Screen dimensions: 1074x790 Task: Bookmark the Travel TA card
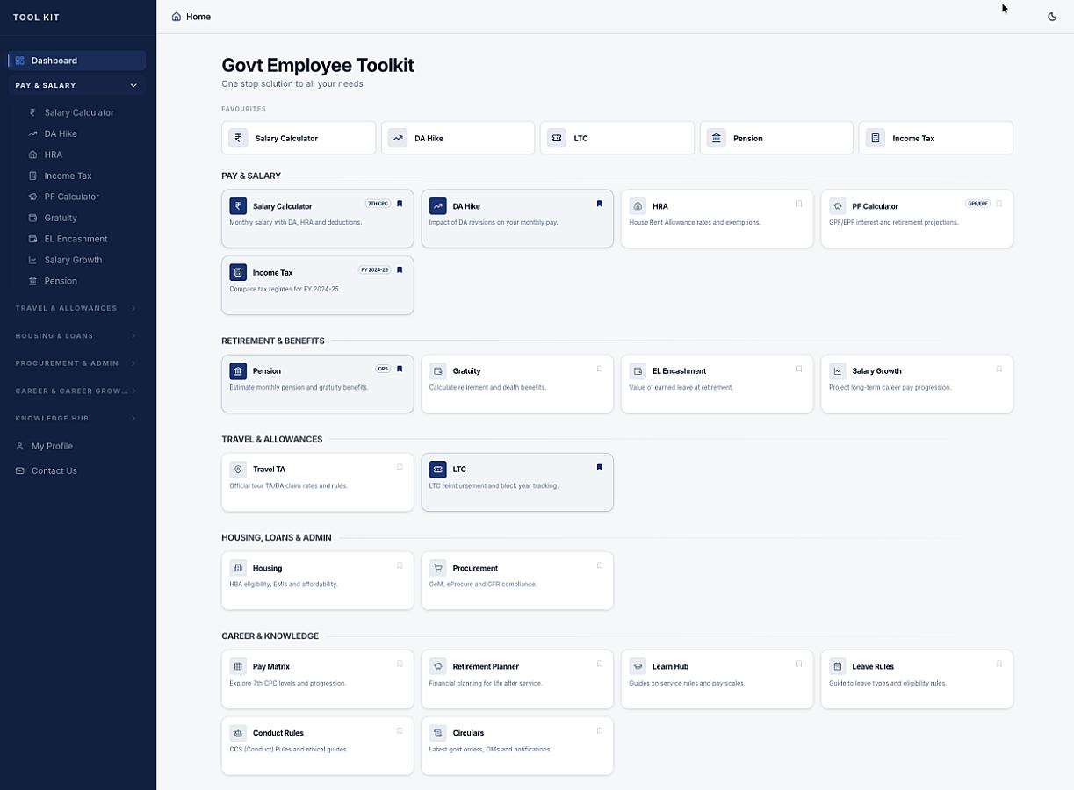coord(400,467)
